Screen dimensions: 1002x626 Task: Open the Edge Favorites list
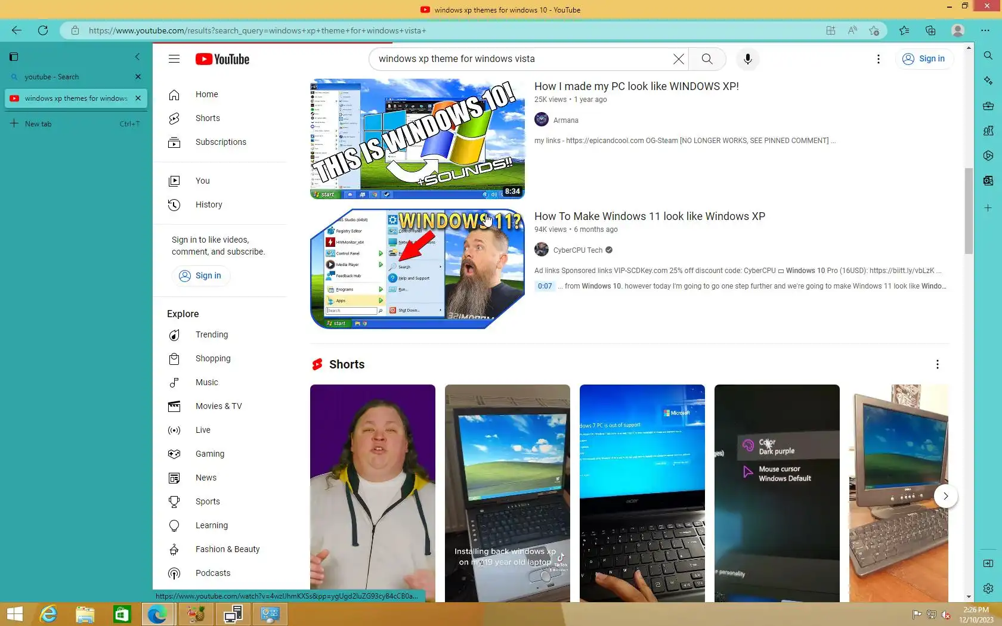pos(904,30)
